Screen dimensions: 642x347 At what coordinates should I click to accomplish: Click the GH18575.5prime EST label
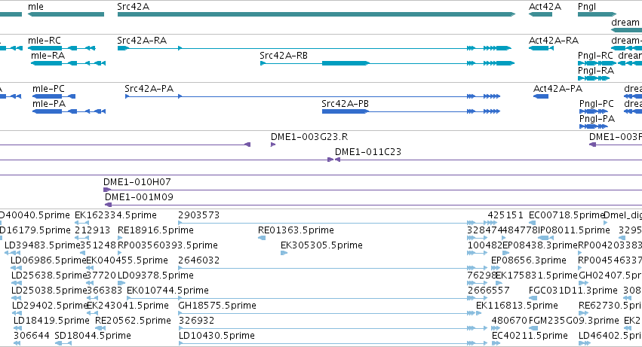pyautogui.click(x=217, y=306)
